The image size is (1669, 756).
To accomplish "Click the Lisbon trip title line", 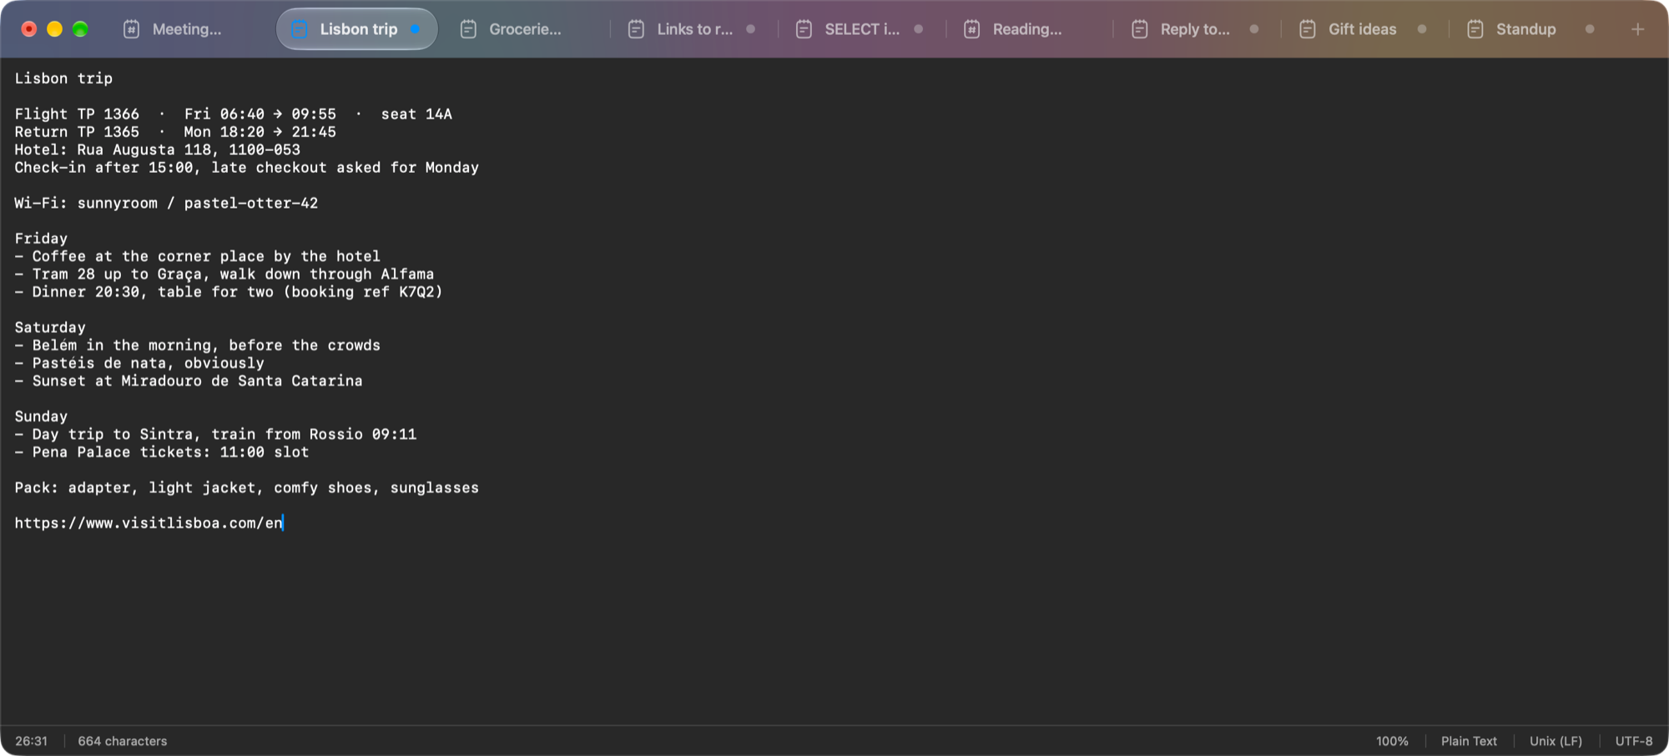I will pyautogui.click(x=63, y=78).
